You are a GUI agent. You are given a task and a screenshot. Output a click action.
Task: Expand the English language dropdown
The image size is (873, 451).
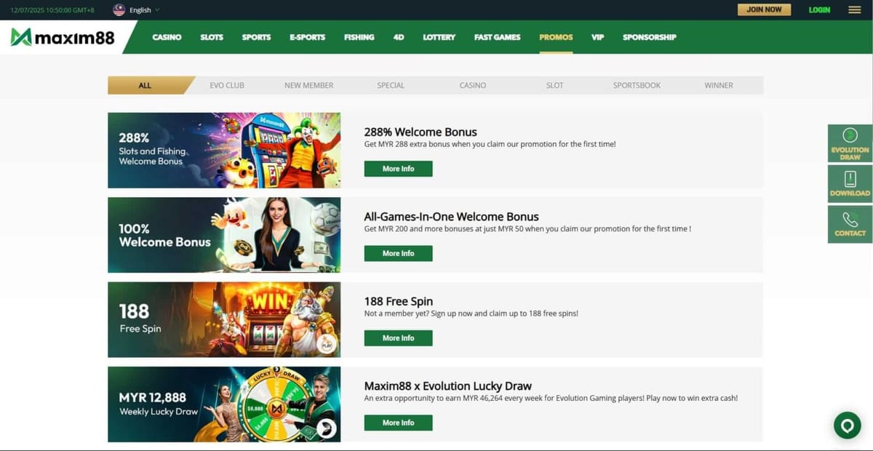click(x=144, y=10)
